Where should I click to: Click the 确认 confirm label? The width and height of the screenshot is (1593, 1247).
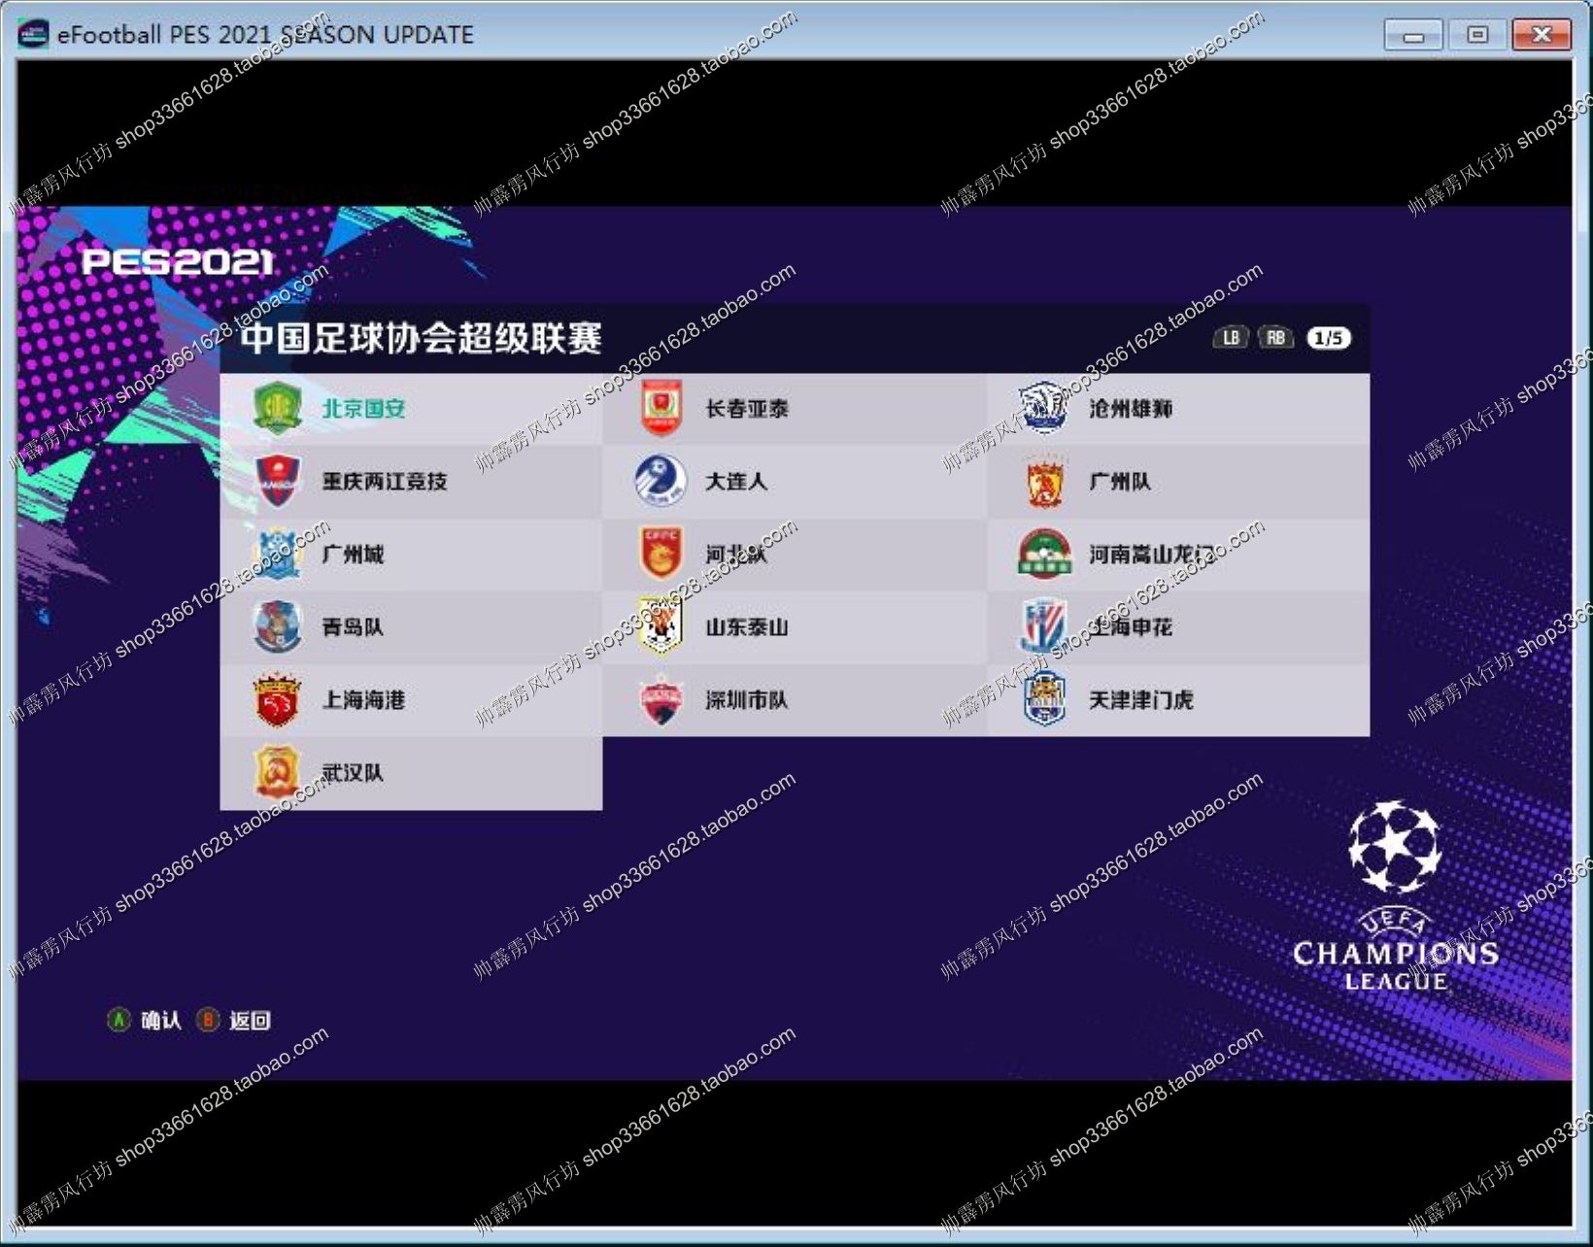tap(161, 1021)
